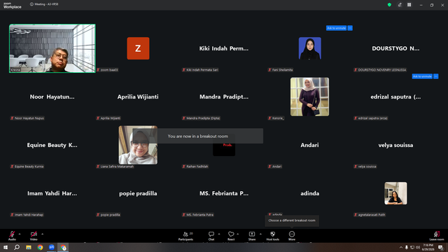Select Fani Sheilamita's profile photo
The width and height of the screenshot is (448, 252).
[x=309, y=48]
